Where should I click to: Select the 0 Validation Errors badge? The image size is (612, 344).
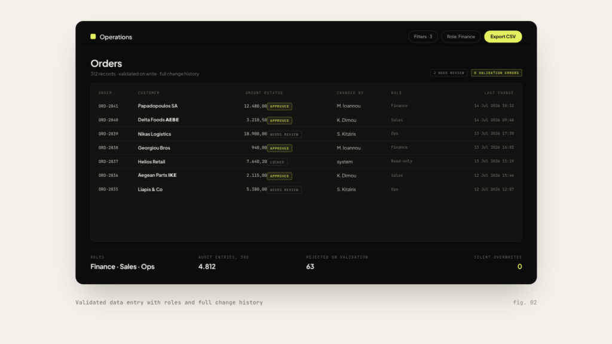click(x=497, y=73)
